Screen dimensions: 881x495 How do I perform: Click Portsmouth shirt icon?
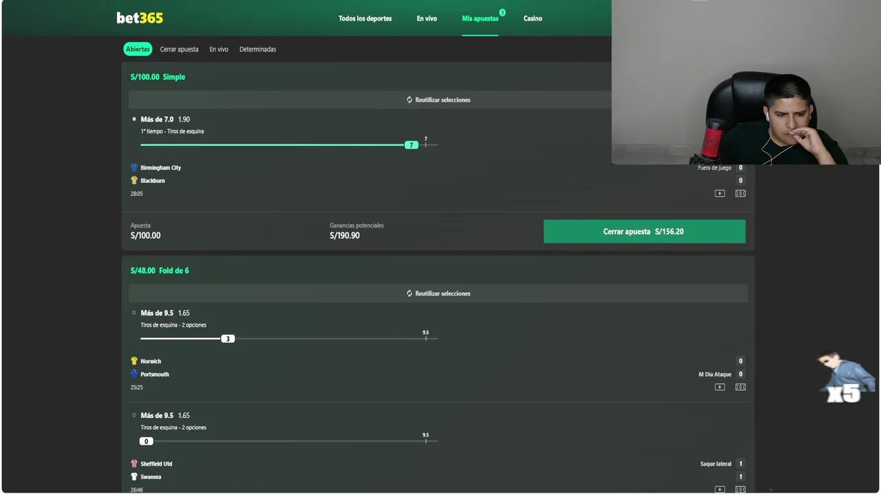pyautogui.click(x=134, y=374)
